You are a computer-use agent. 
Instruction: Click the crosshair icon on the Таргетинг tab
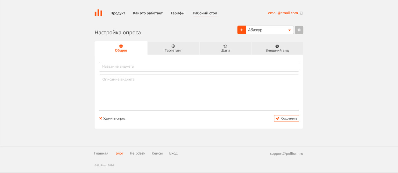[x=173, y=46]
